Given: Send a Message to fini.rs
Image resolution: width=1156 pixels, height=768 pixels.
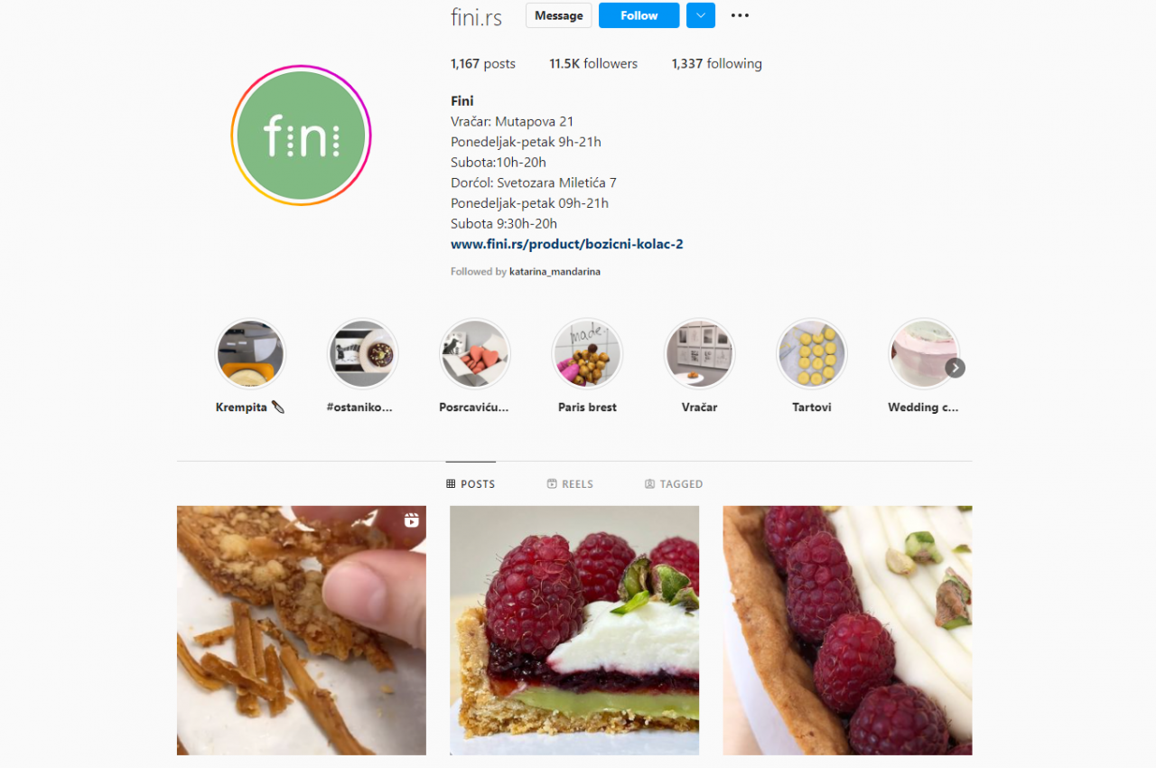Looking at the screenshot, I should (x=558, y=15).
